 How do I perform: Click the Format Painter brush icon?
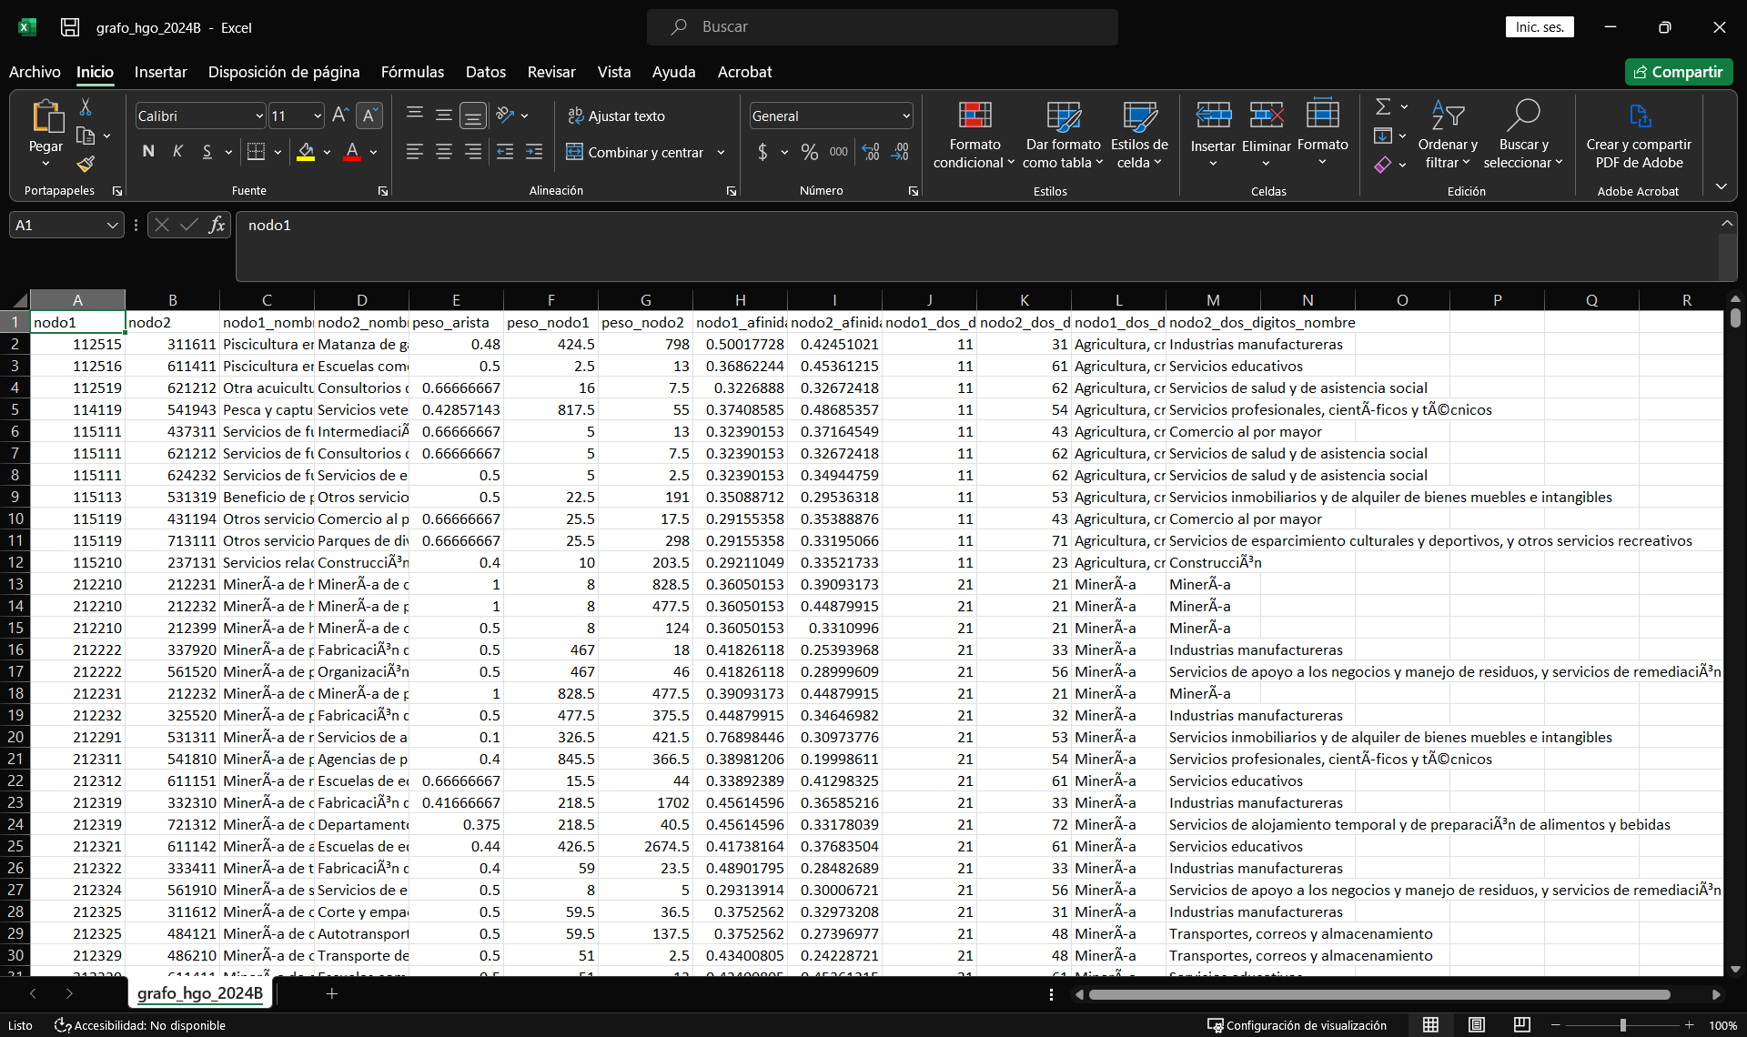(86, 164)
